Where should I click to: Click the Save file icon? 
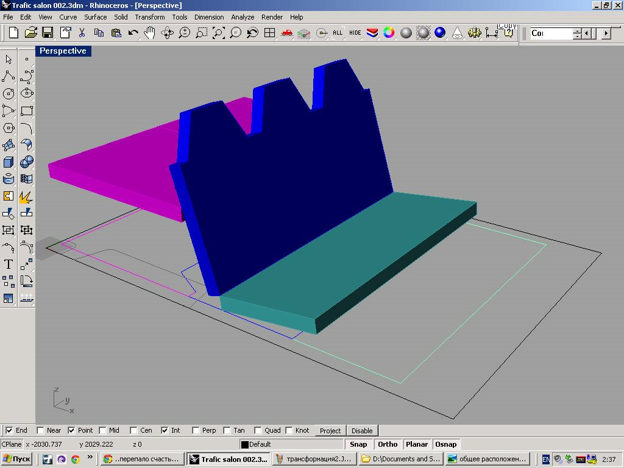coord(48,33)
